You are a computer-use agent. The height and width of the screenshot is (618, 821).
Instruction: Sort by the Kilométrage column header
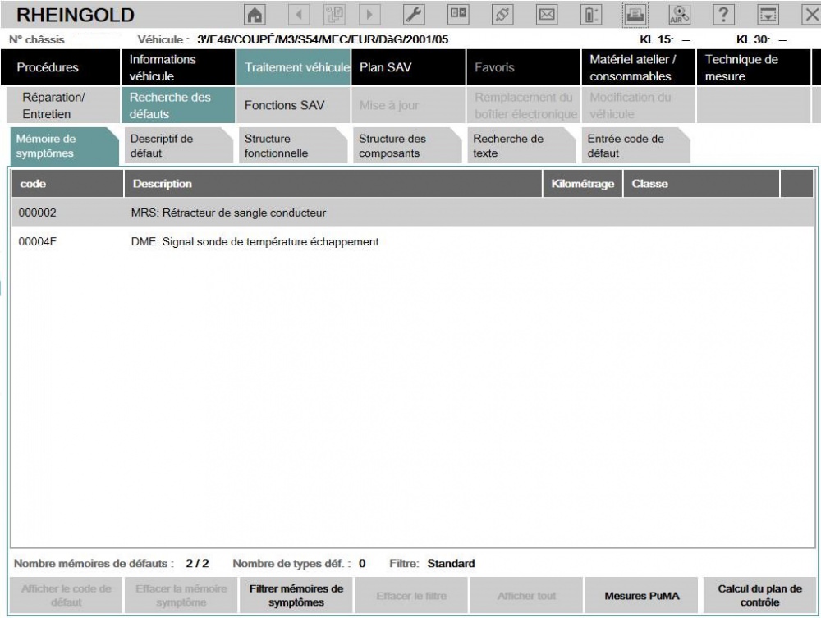pos(583,184)
